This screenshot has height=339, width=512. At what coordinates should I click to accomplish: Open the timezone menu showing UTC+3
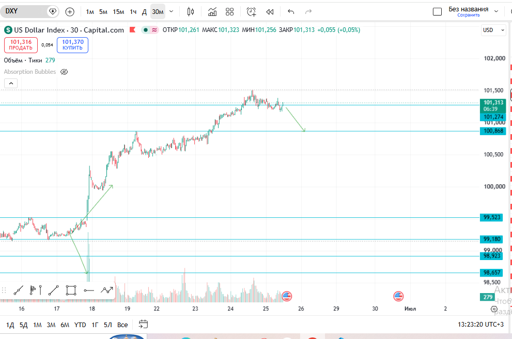coord(480,325)
